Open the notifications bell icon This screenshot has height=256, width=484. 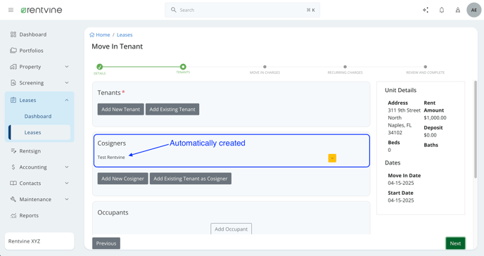(442, 10)
